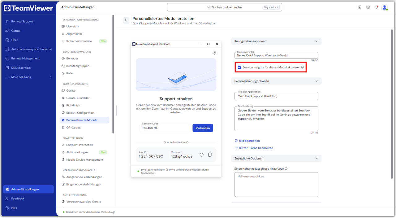The height and width of the screenshot is (218, 396).
Task: Open Eingehende Verbindungen log
Action: 84,185
